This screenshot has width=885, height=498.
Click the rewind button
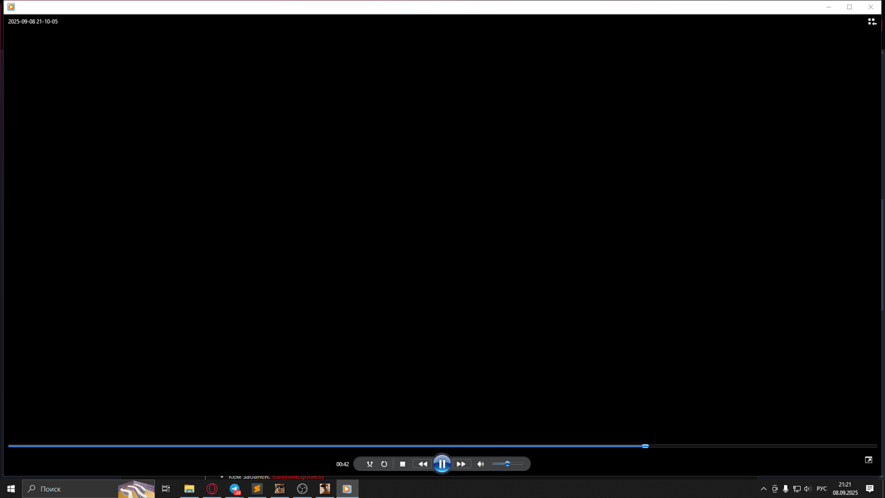tap(422, 464)
